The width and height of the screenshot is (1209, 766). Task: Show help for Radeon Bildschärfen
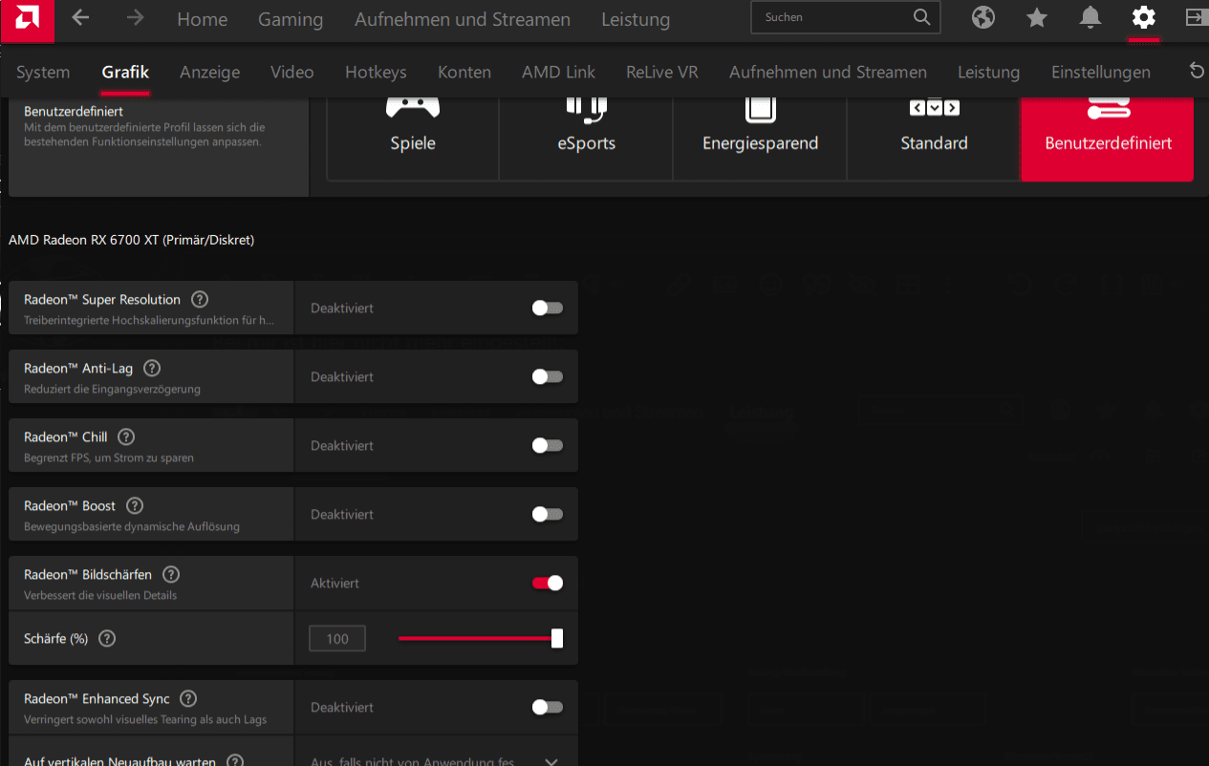click(x=171, y=574)
